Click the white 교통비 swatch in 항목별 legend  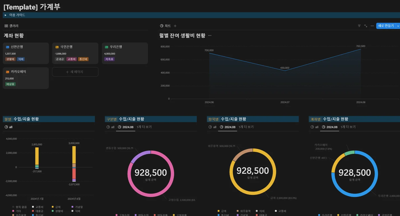276,211
